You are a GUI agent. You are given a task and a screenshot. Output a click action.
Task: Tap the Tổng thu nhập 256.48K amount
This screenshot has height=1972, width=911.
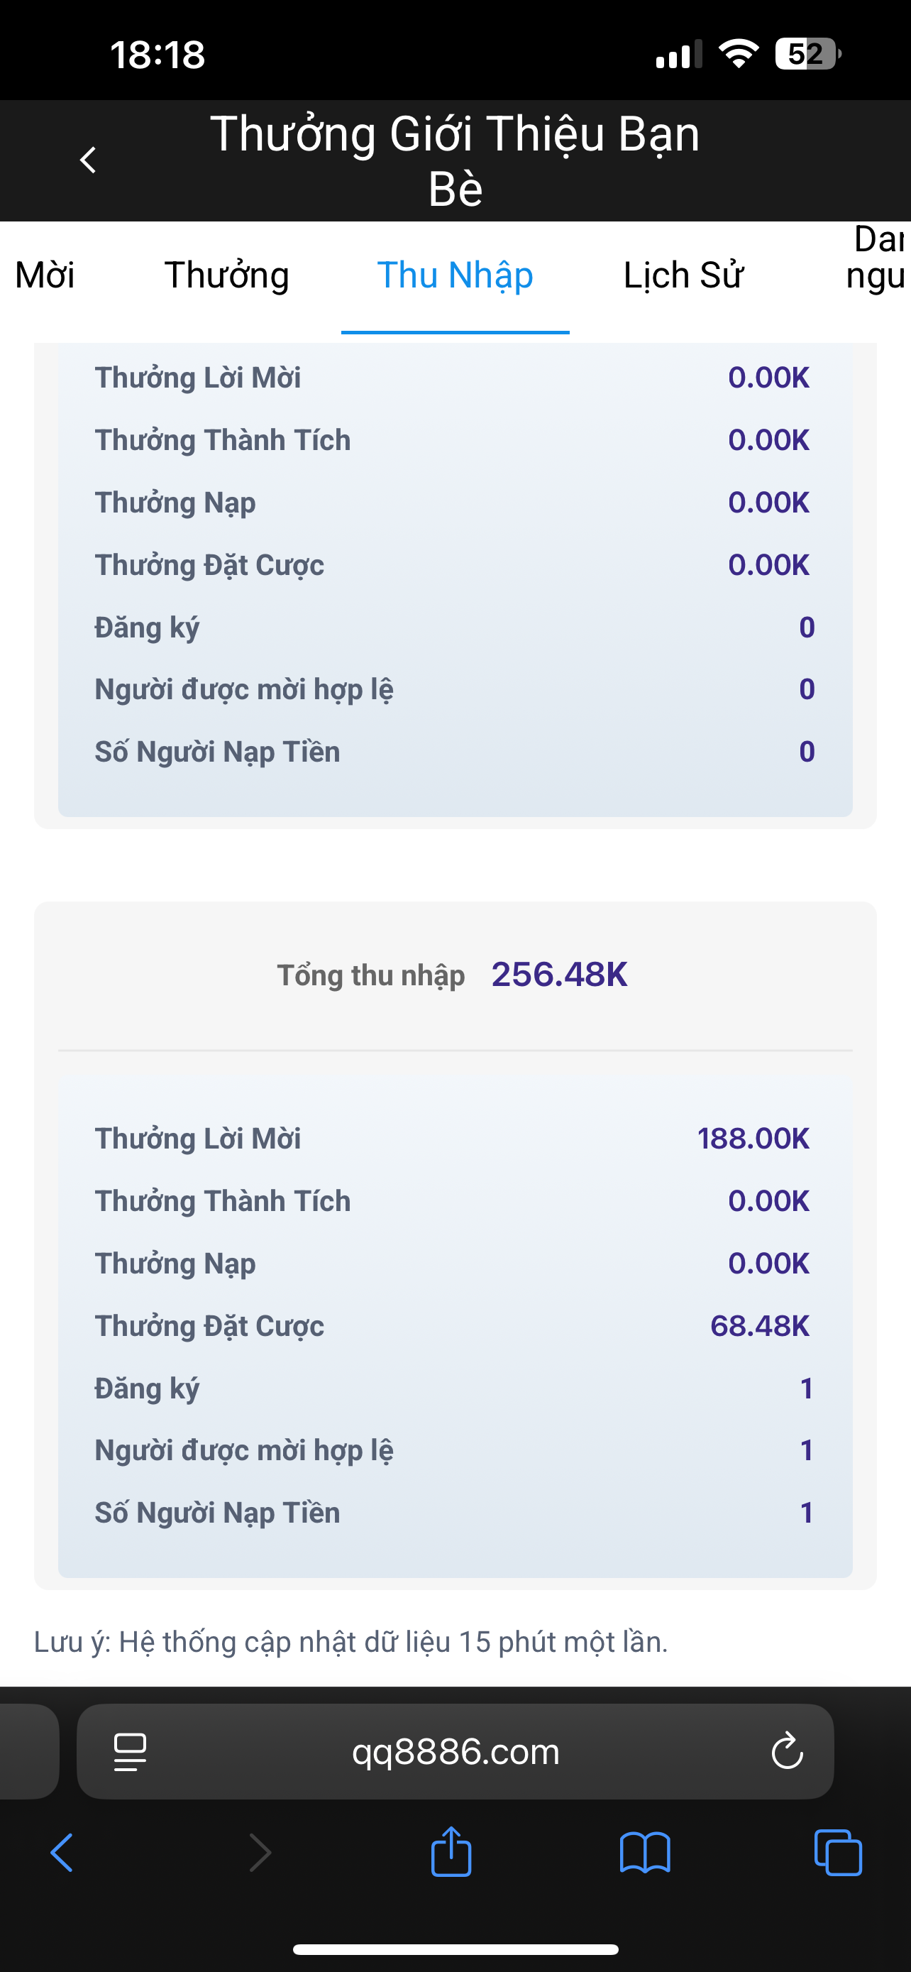pyautogui.click(x=559, y=975)
